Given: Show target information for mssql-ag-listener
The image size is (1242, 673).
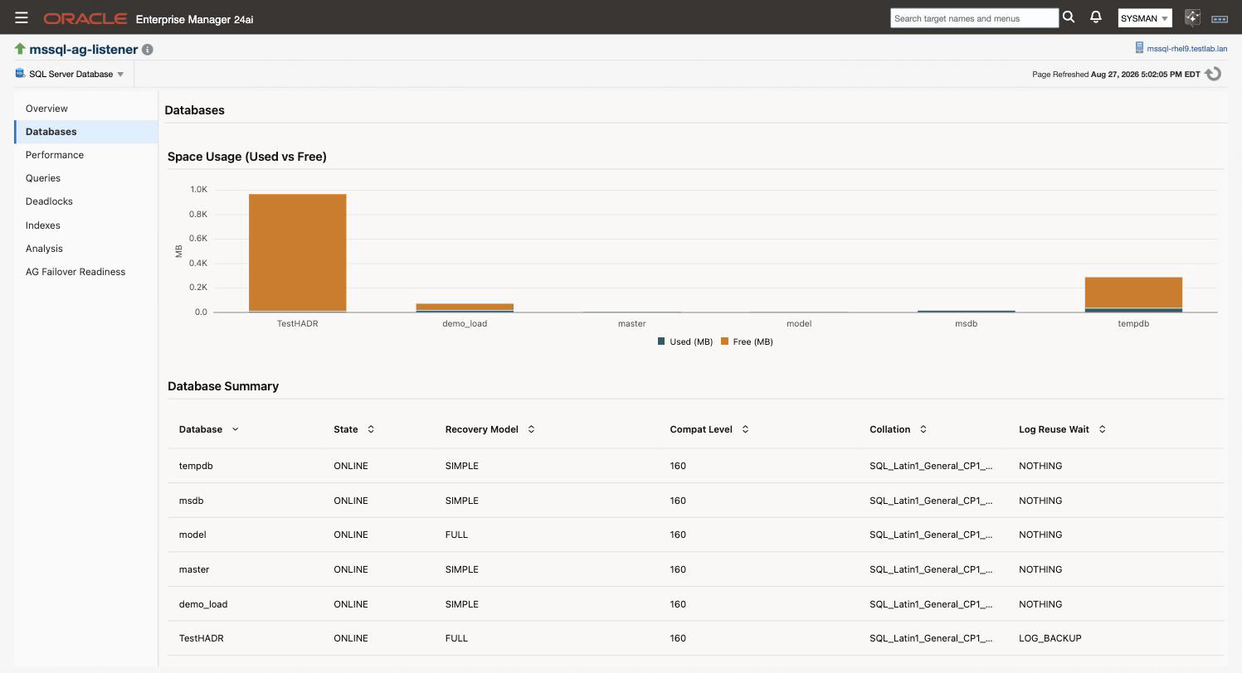Looking at the screenshot, I should pyautogui.click(x=148, y=50).
